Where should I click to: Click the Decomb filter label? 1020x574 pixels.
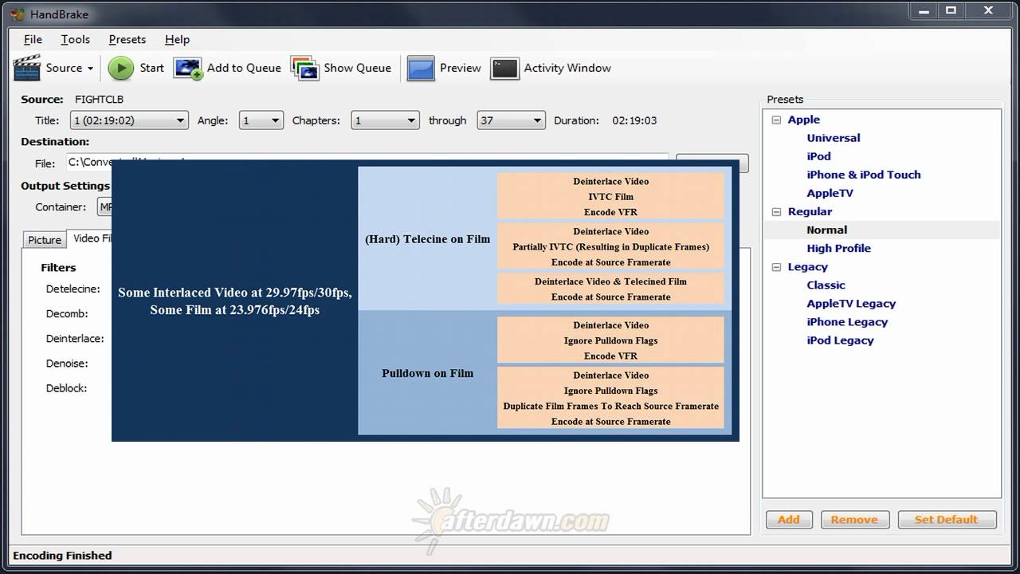pyautogui.click(x=67, y=314)
